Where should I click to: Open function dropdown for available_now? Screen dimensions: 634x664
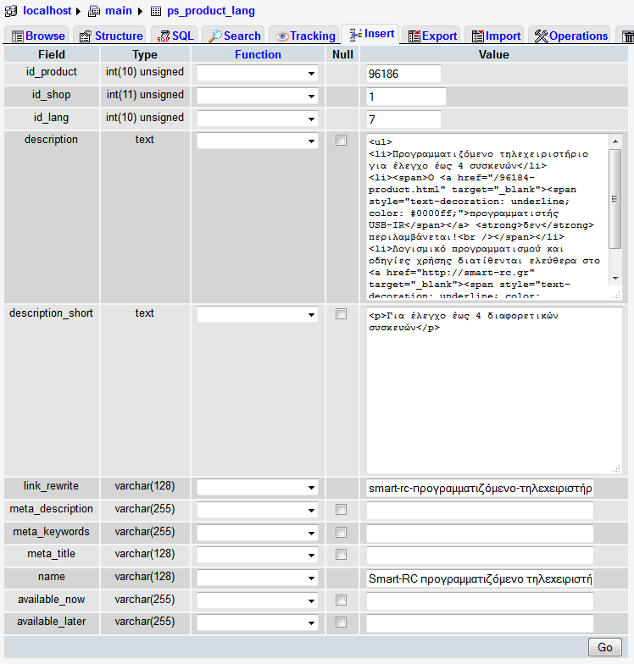pyautogui.click(x=258, y=601)
